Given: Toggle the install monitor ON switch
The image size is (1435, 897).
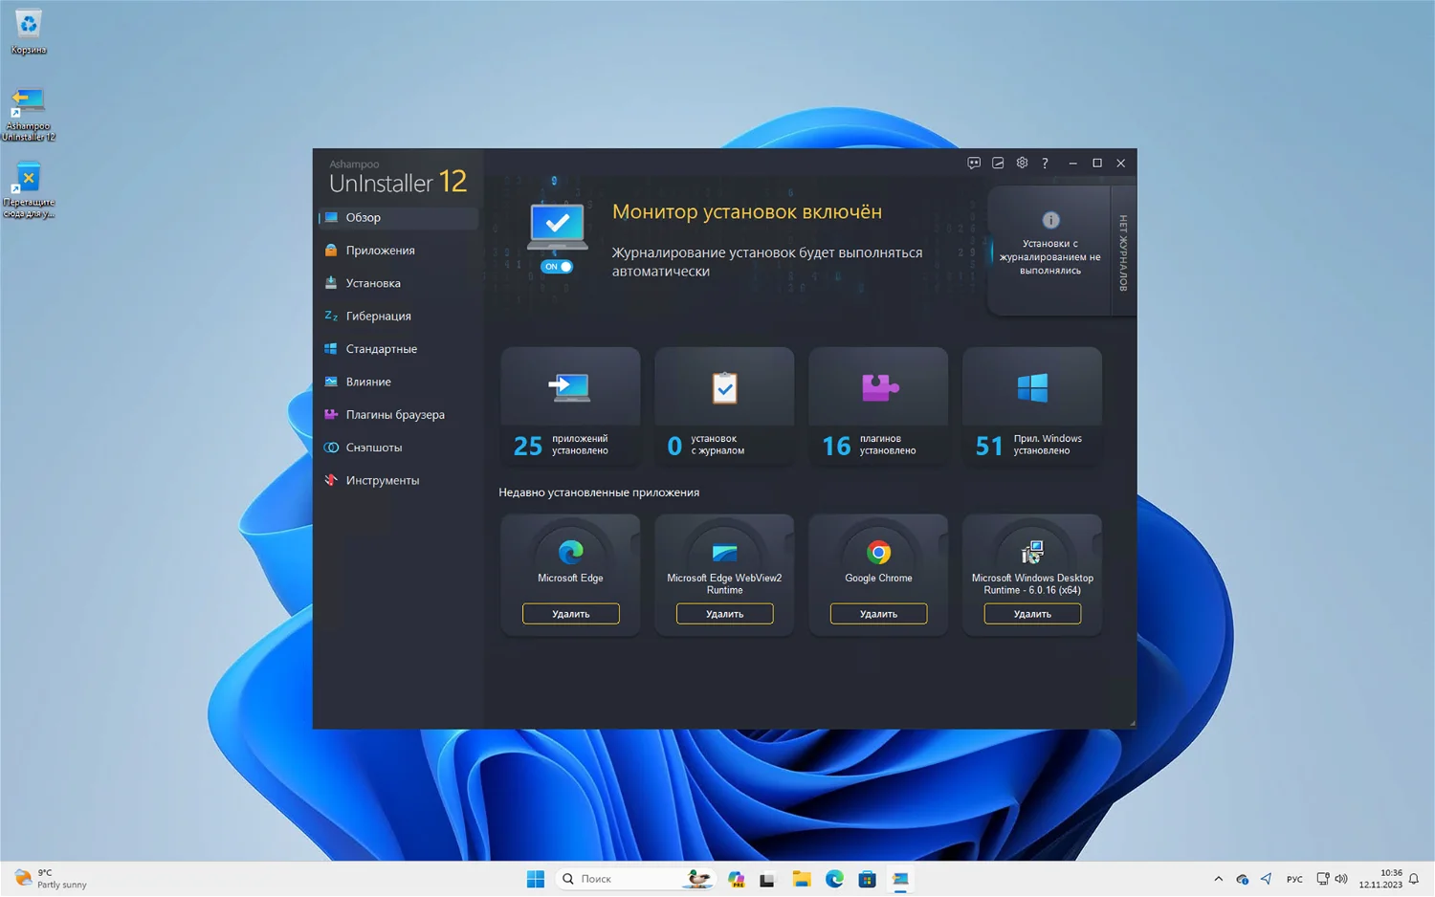Looking at the screenshot, I should click(557, 267).
